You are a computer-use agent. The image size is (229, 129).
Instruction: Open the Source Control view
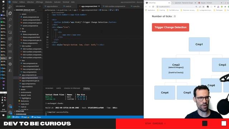pyautogui.click(x=10, y=26)
